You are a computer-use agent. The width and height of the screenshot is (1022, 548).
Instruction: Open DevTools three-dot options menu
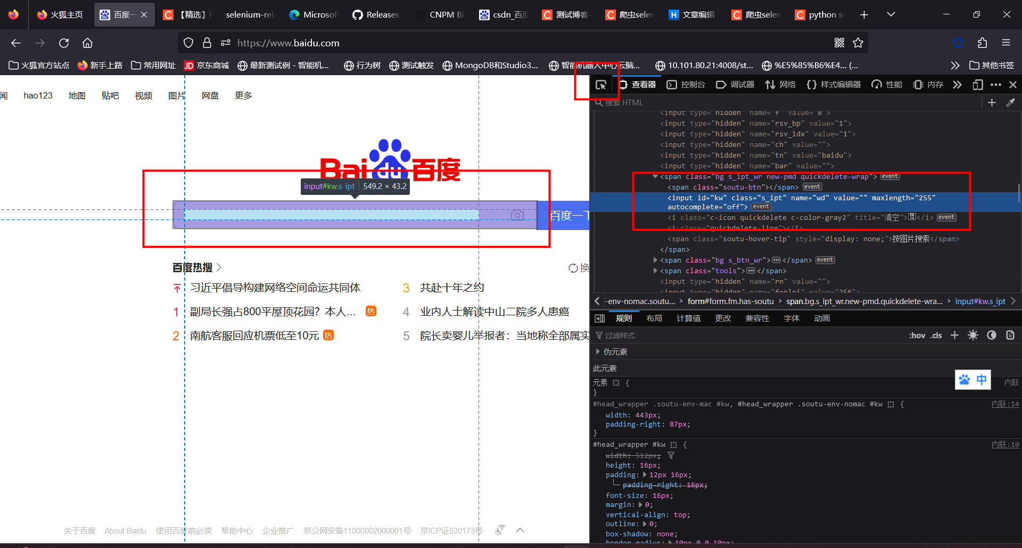[x=996, y=85]
